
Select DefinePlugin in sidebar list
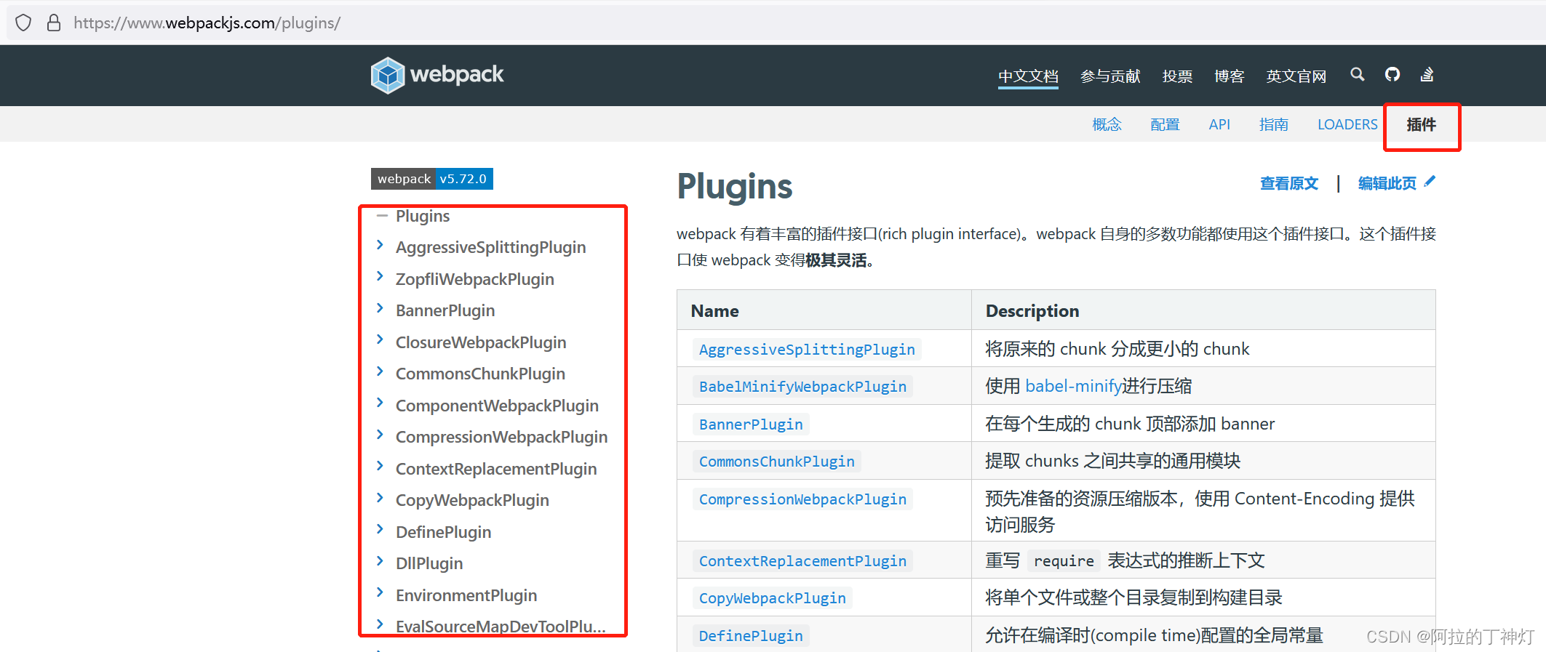tap(443, 532)
